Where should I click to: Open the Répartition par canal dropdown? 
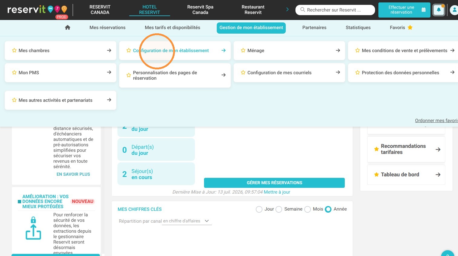pos(186,221)
